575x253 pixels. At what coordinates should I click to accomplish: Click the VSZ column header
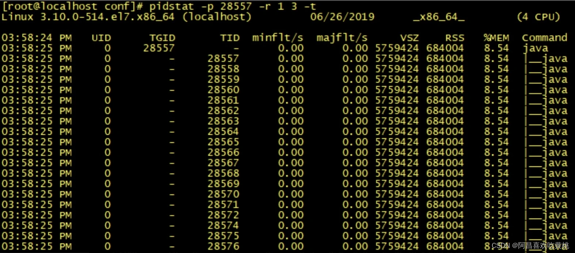pyautogui.click(x=409, y=38)
